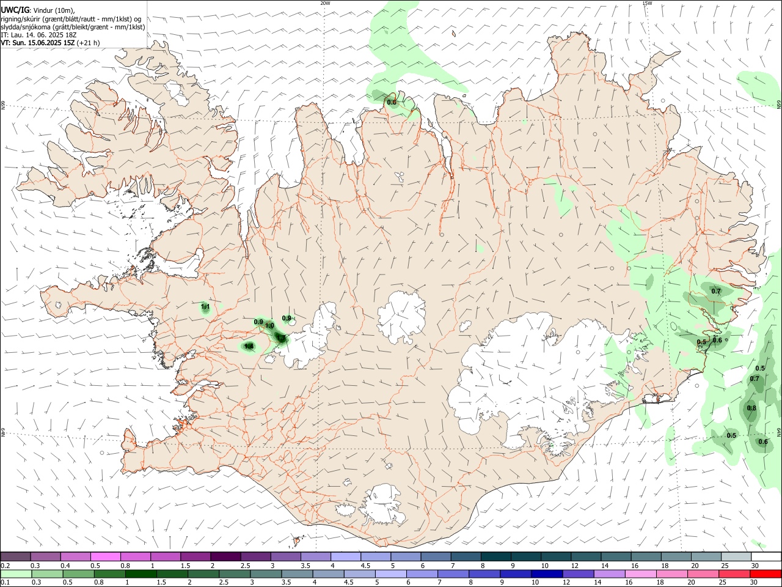Select the 'rigning/skúrir' legend description line

click(71, 19)
